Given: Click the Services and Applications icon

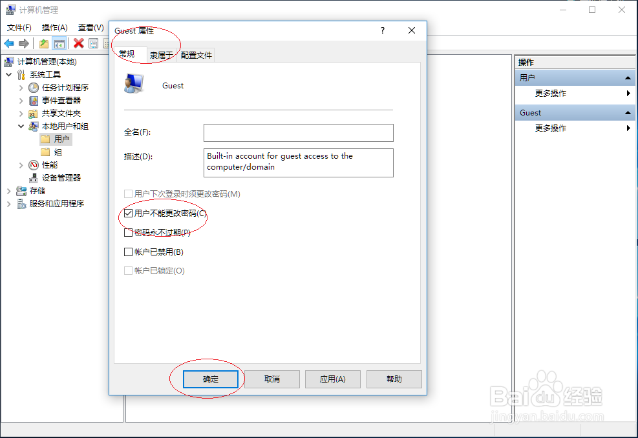Looking at the screenshot, I should tap(21, 204).
